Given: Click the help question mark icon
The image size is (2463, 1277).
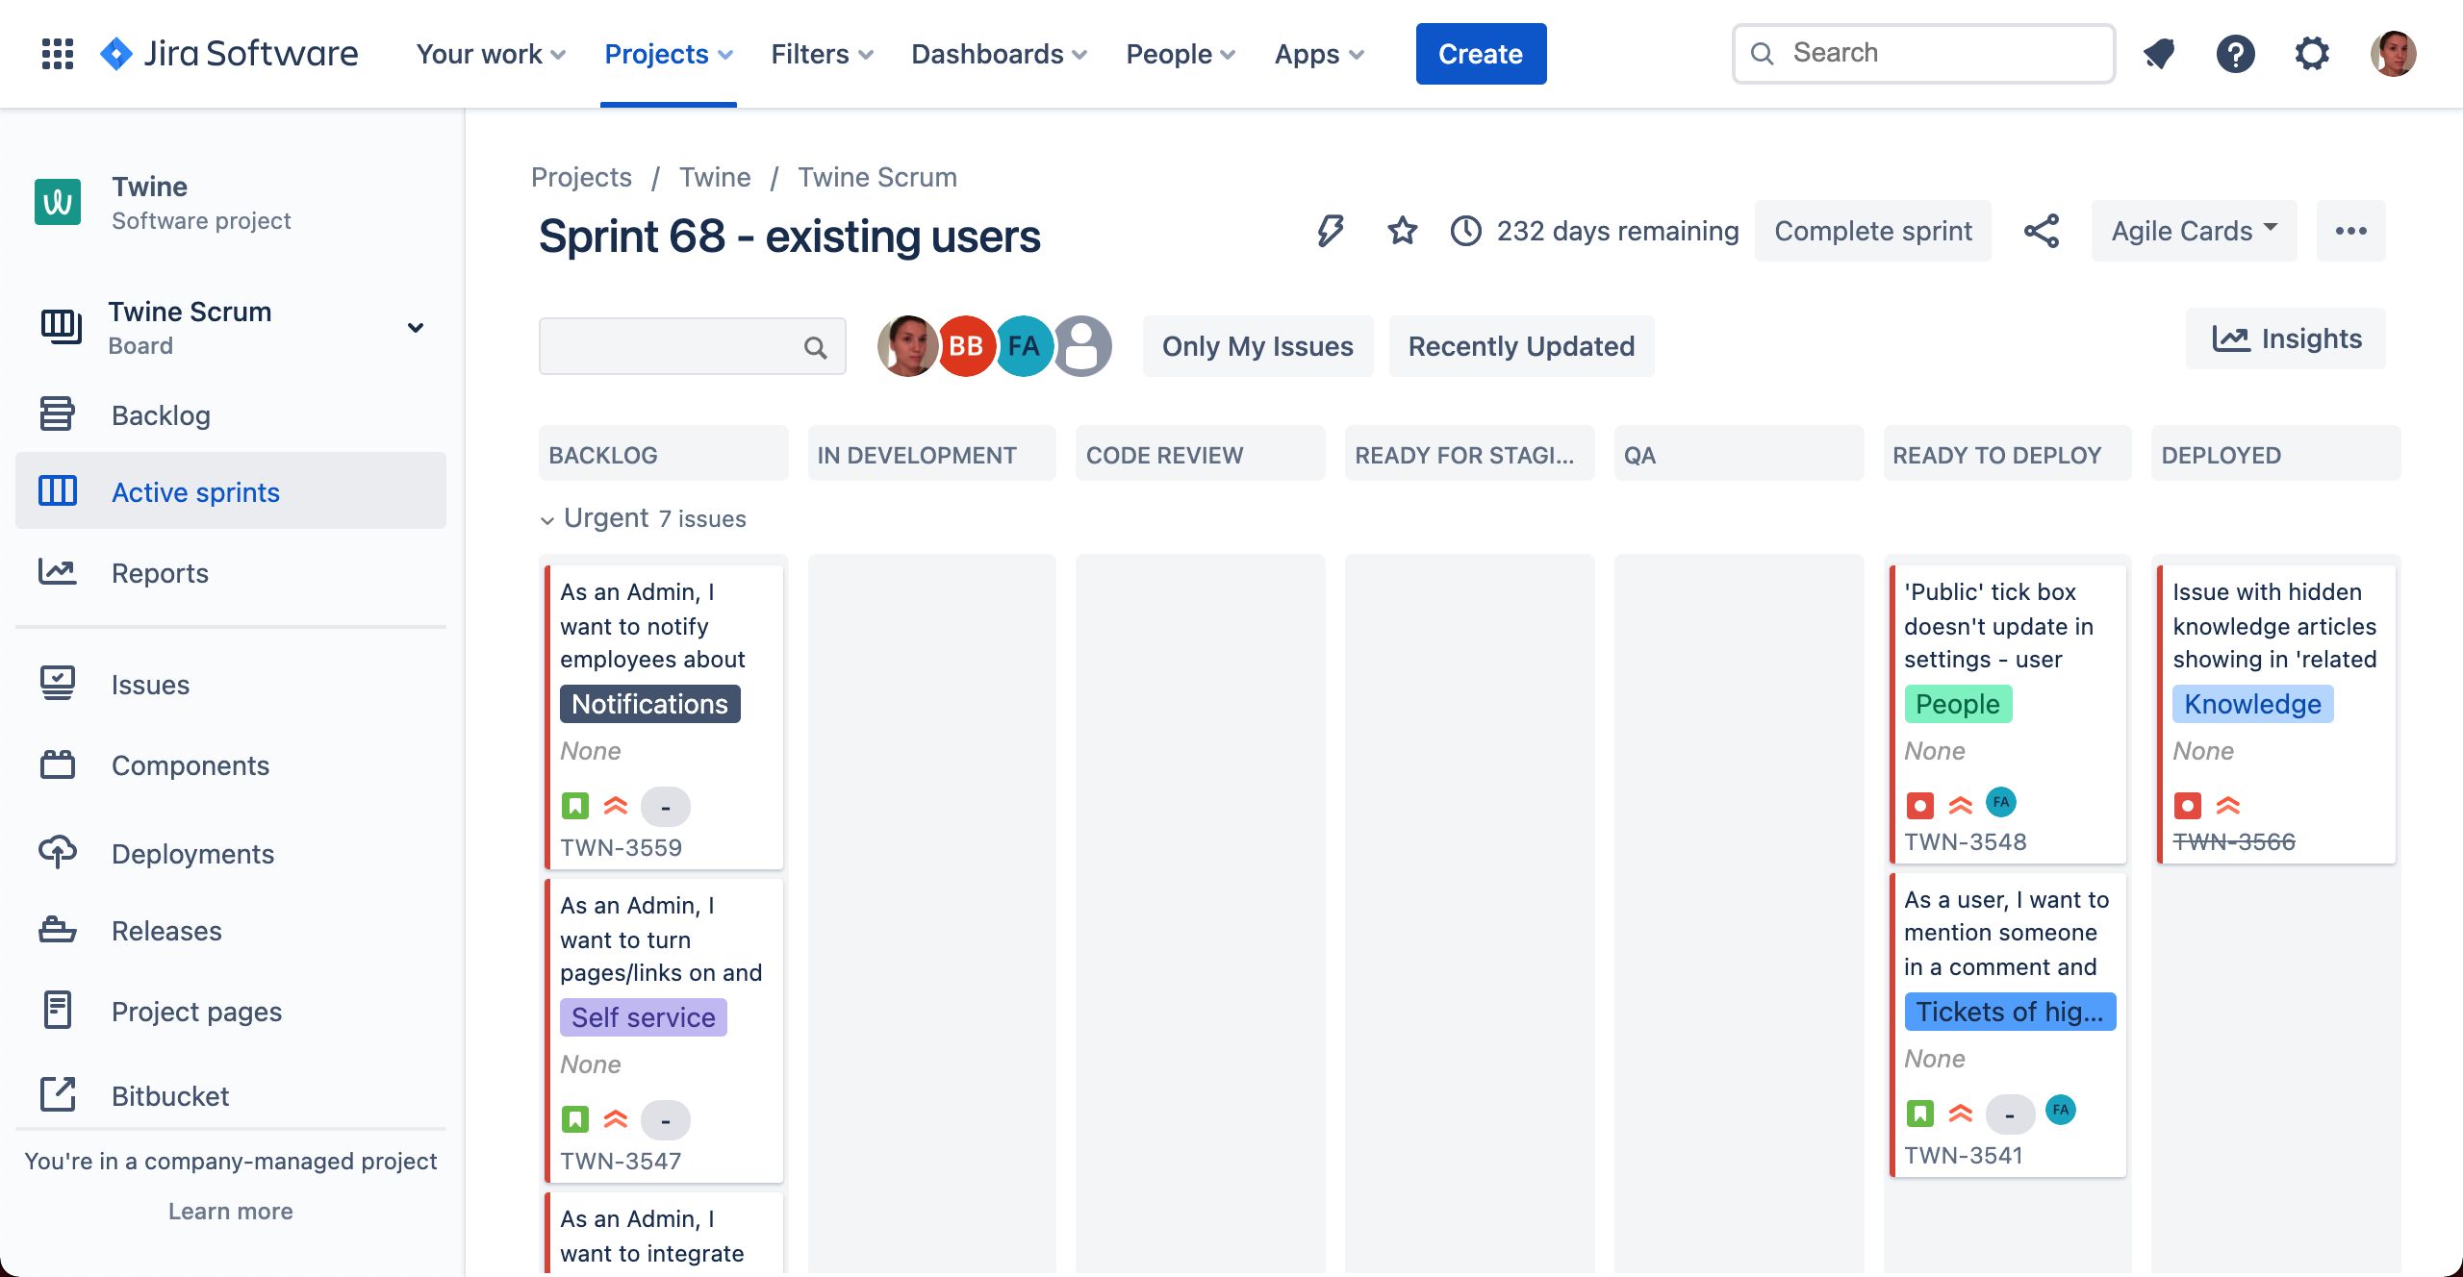Looking at the screenshot, I should coord(2235,52).
